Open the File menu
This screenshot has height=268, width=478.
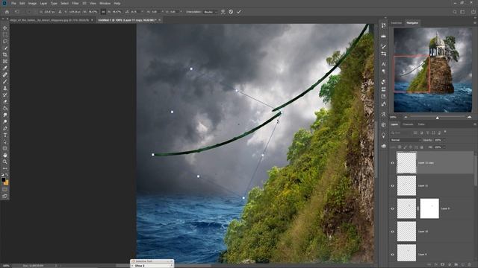(13, 3)
